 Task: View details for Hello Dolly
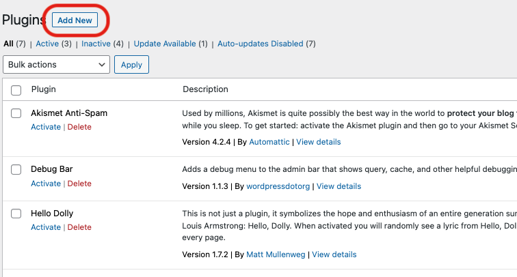[334, 254]
